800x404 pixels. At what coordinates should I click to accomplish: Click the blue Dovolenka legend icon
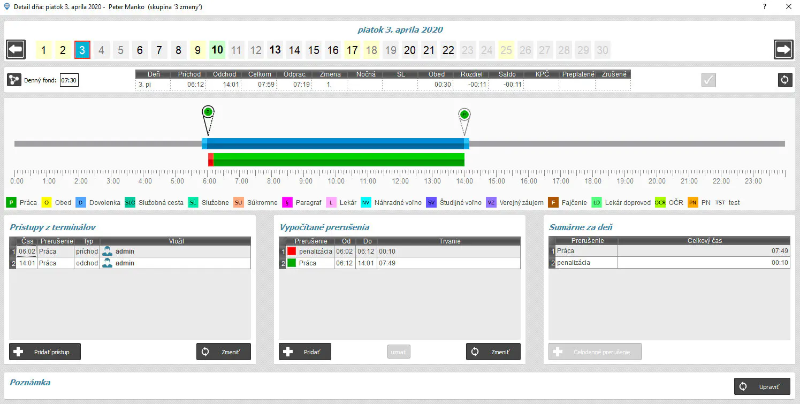pyautogui.click(x=81, y=203)
